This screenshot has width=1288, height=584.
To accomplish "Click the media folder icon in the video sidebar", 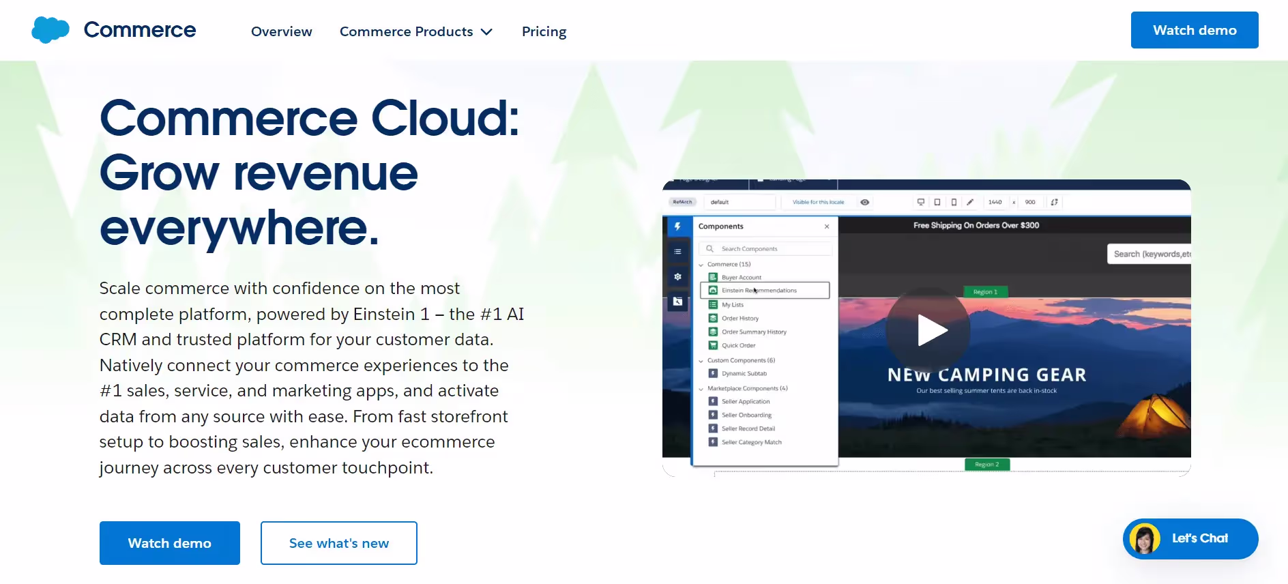I will click(x=677, y=302).
